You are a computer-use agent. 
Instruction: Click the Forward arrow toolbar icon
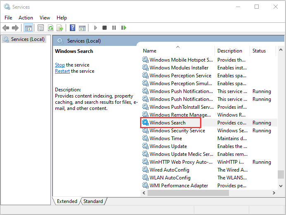point(15,28)
